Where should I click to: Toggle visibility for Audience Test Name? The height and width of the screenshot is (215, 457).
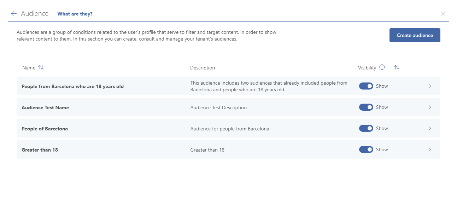(366, 107)
